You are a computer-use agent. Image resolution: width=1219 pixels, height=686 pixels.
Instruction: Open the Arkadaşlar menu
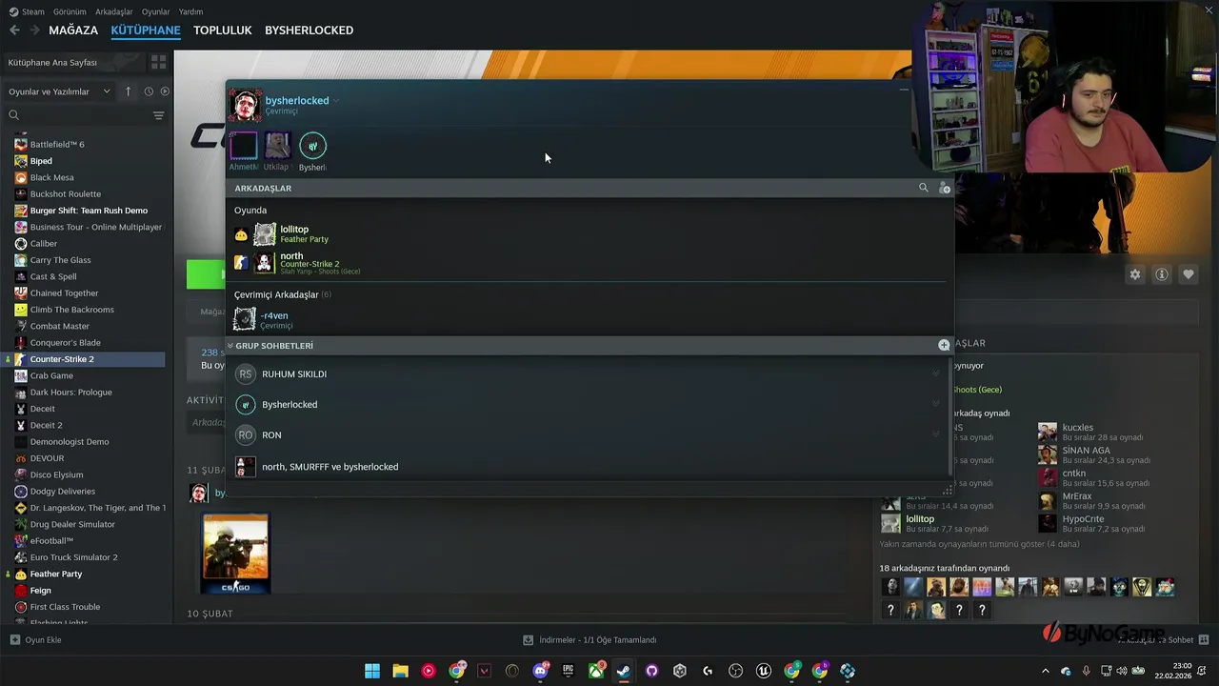pyautogui.click(x=114, y=11)
